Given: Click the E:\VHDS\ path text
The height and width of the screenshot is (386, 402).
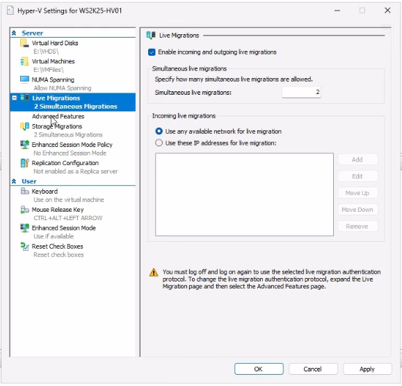Looking at the screenshot, I should 46,52.
